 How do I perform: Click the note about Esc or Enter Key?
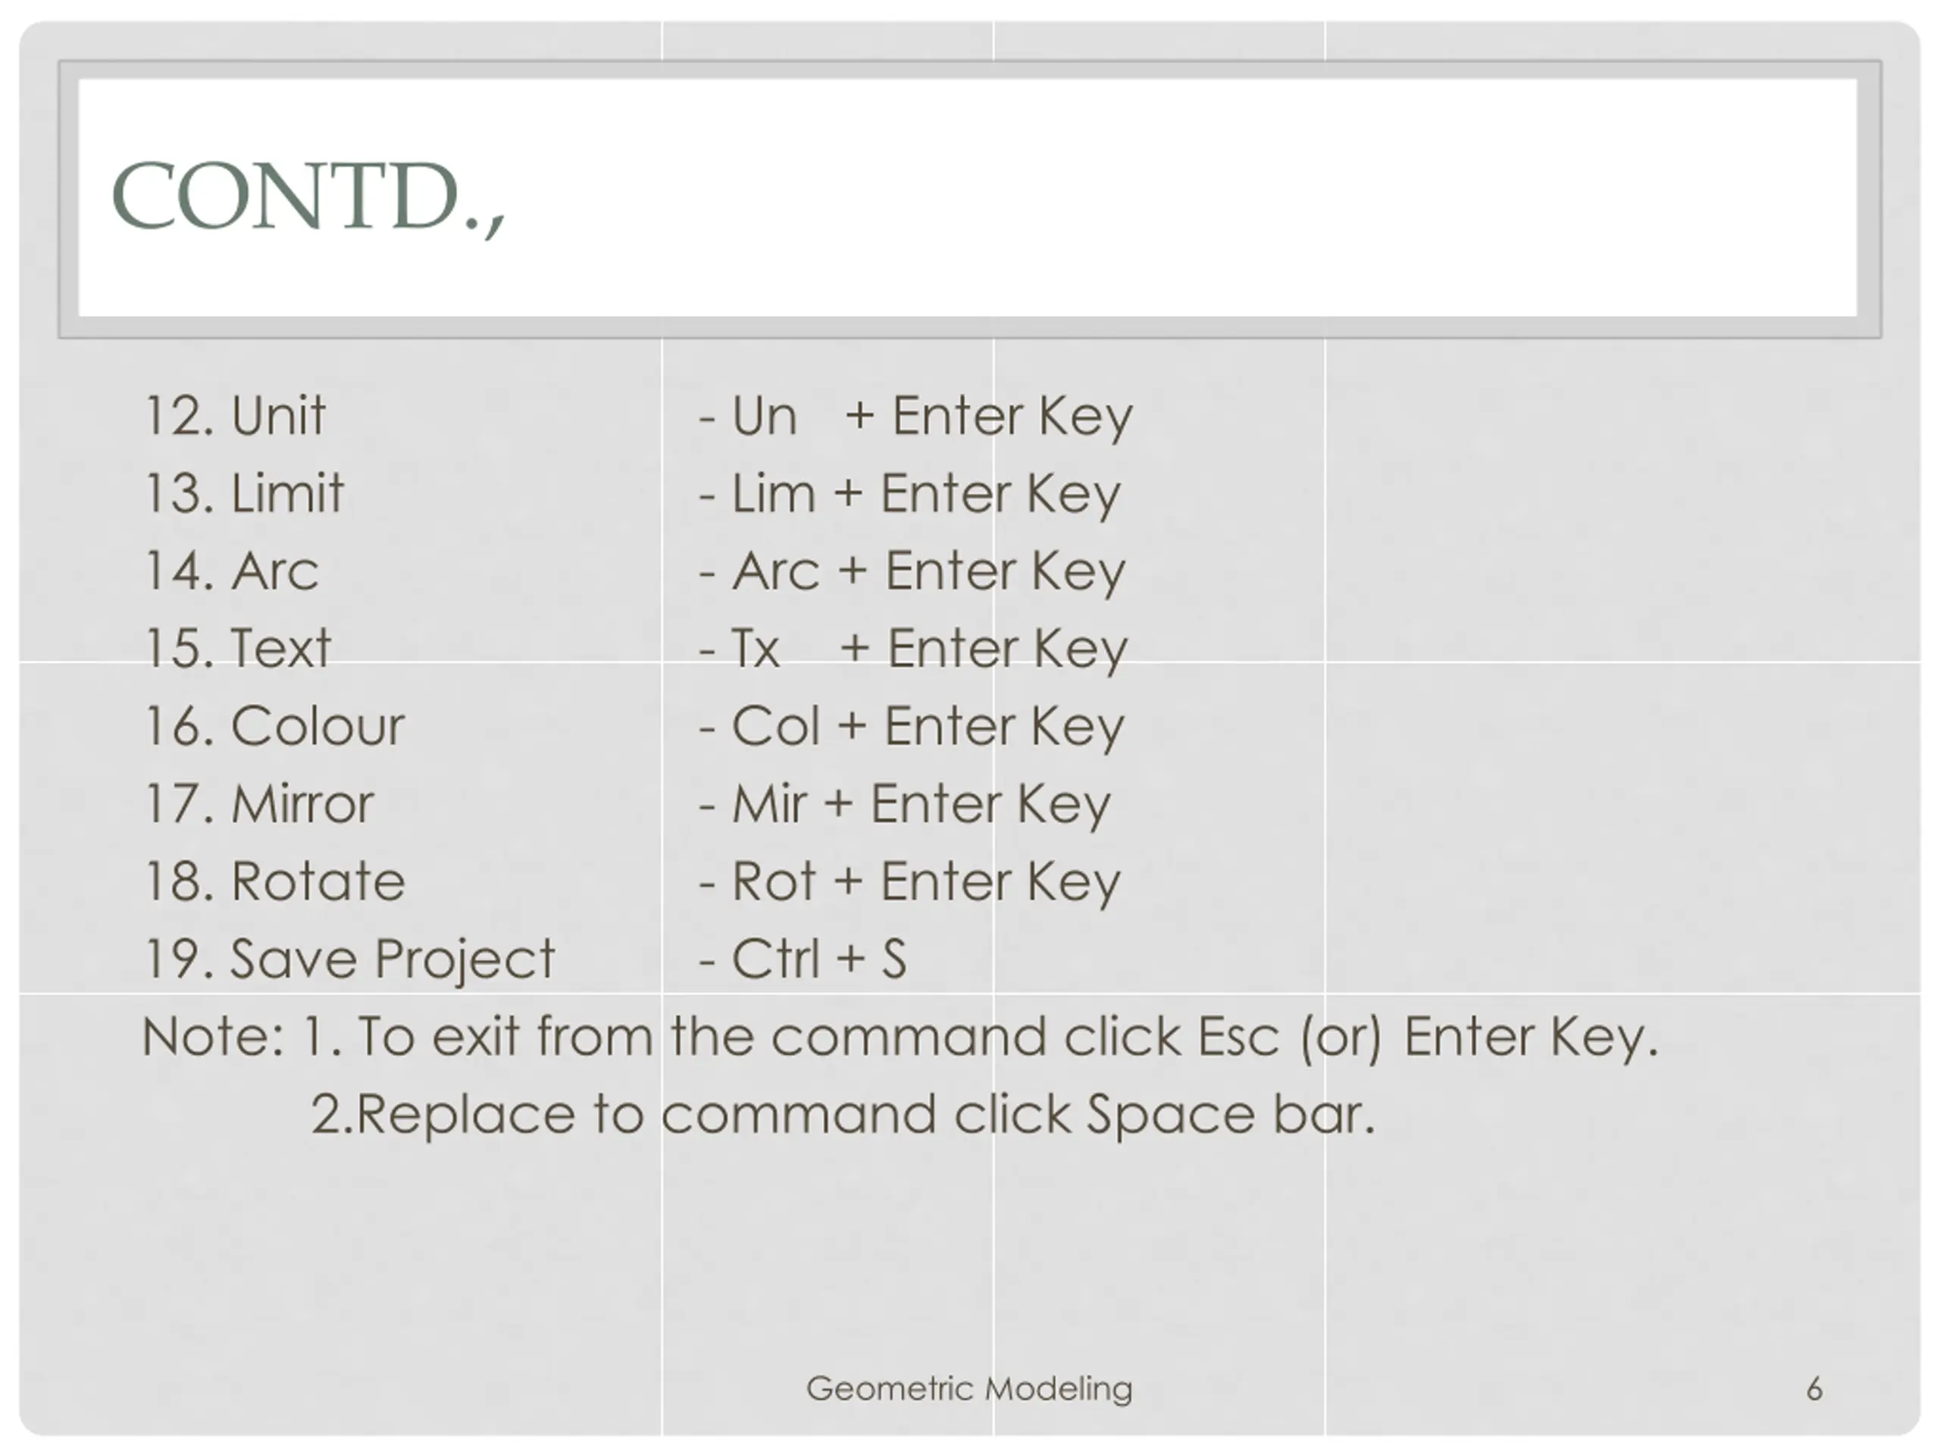click(900, 1037)
